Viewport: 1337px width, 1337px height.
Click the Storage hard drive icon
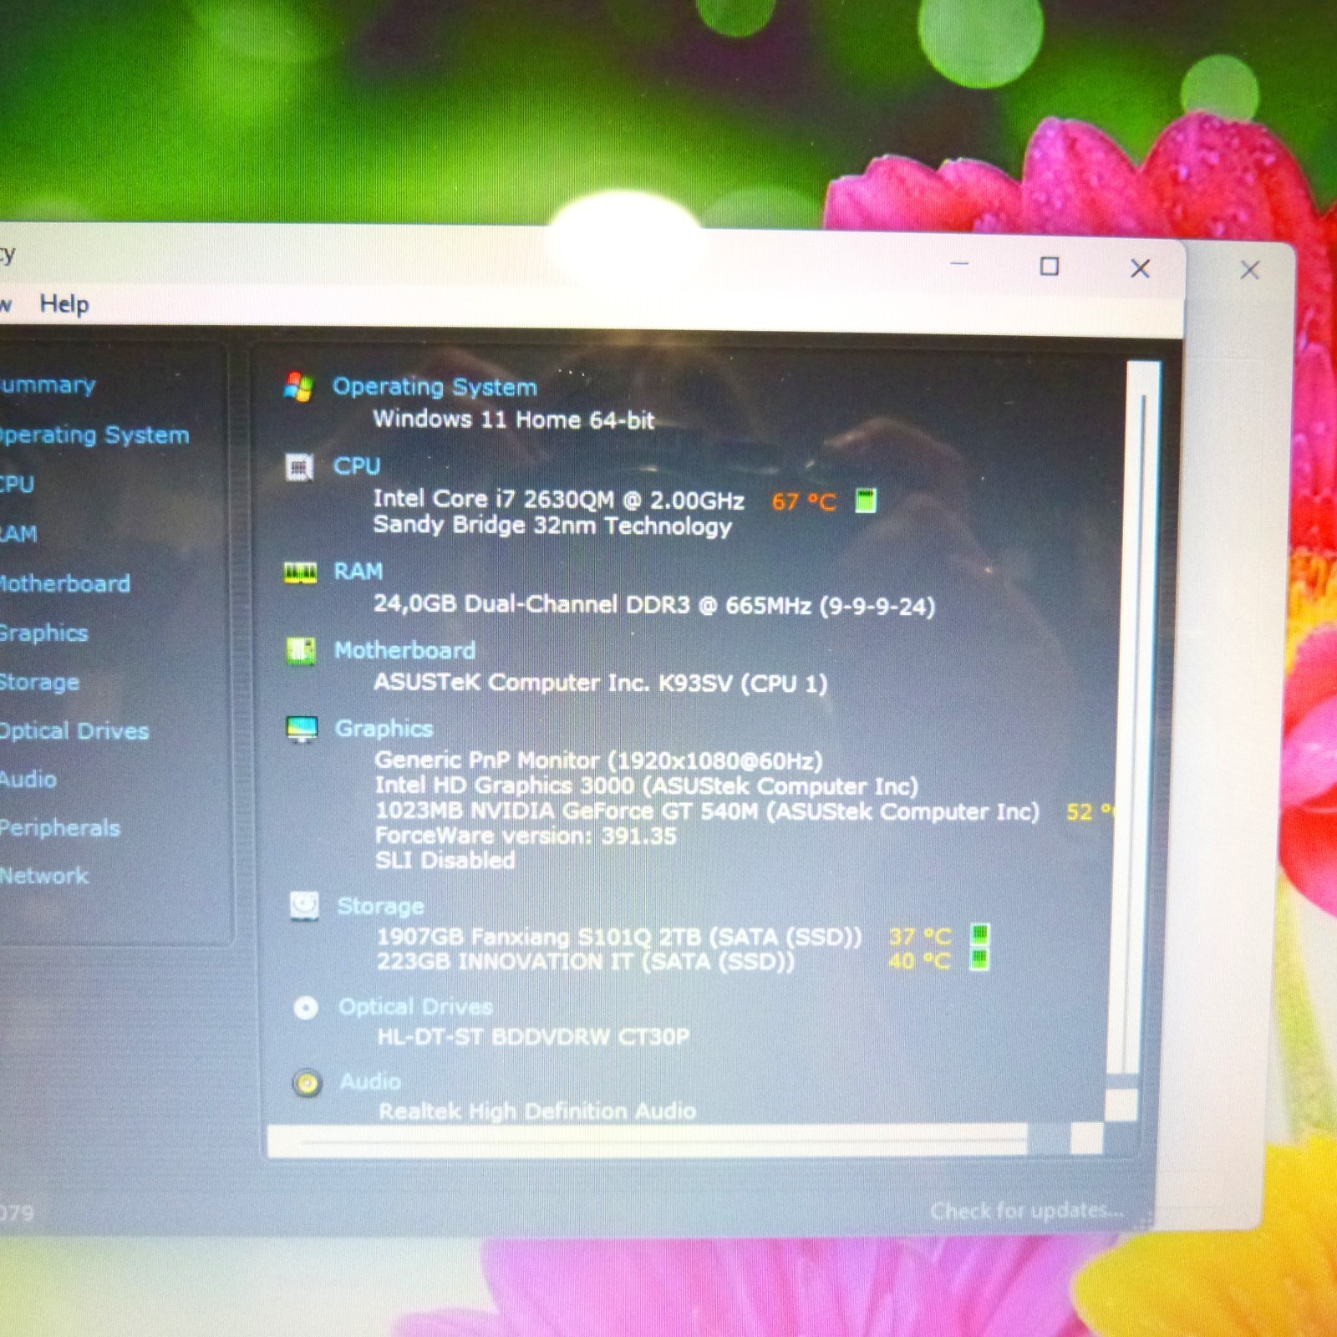tap(304, 905)
